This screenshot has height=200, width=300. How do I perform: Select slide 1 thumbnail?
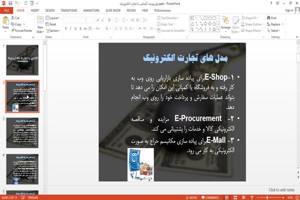point(22,60)
